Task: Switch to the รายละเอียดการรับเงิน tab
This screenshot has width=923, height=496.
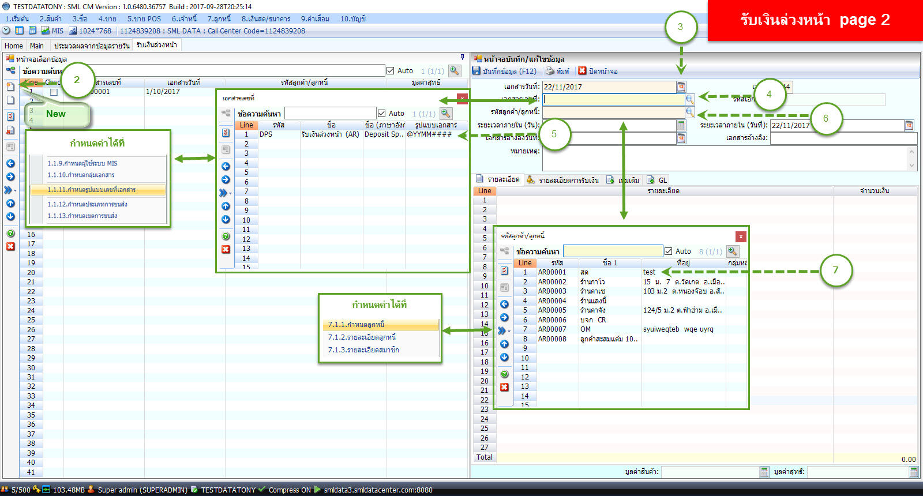Action: [x=563, y=180]
